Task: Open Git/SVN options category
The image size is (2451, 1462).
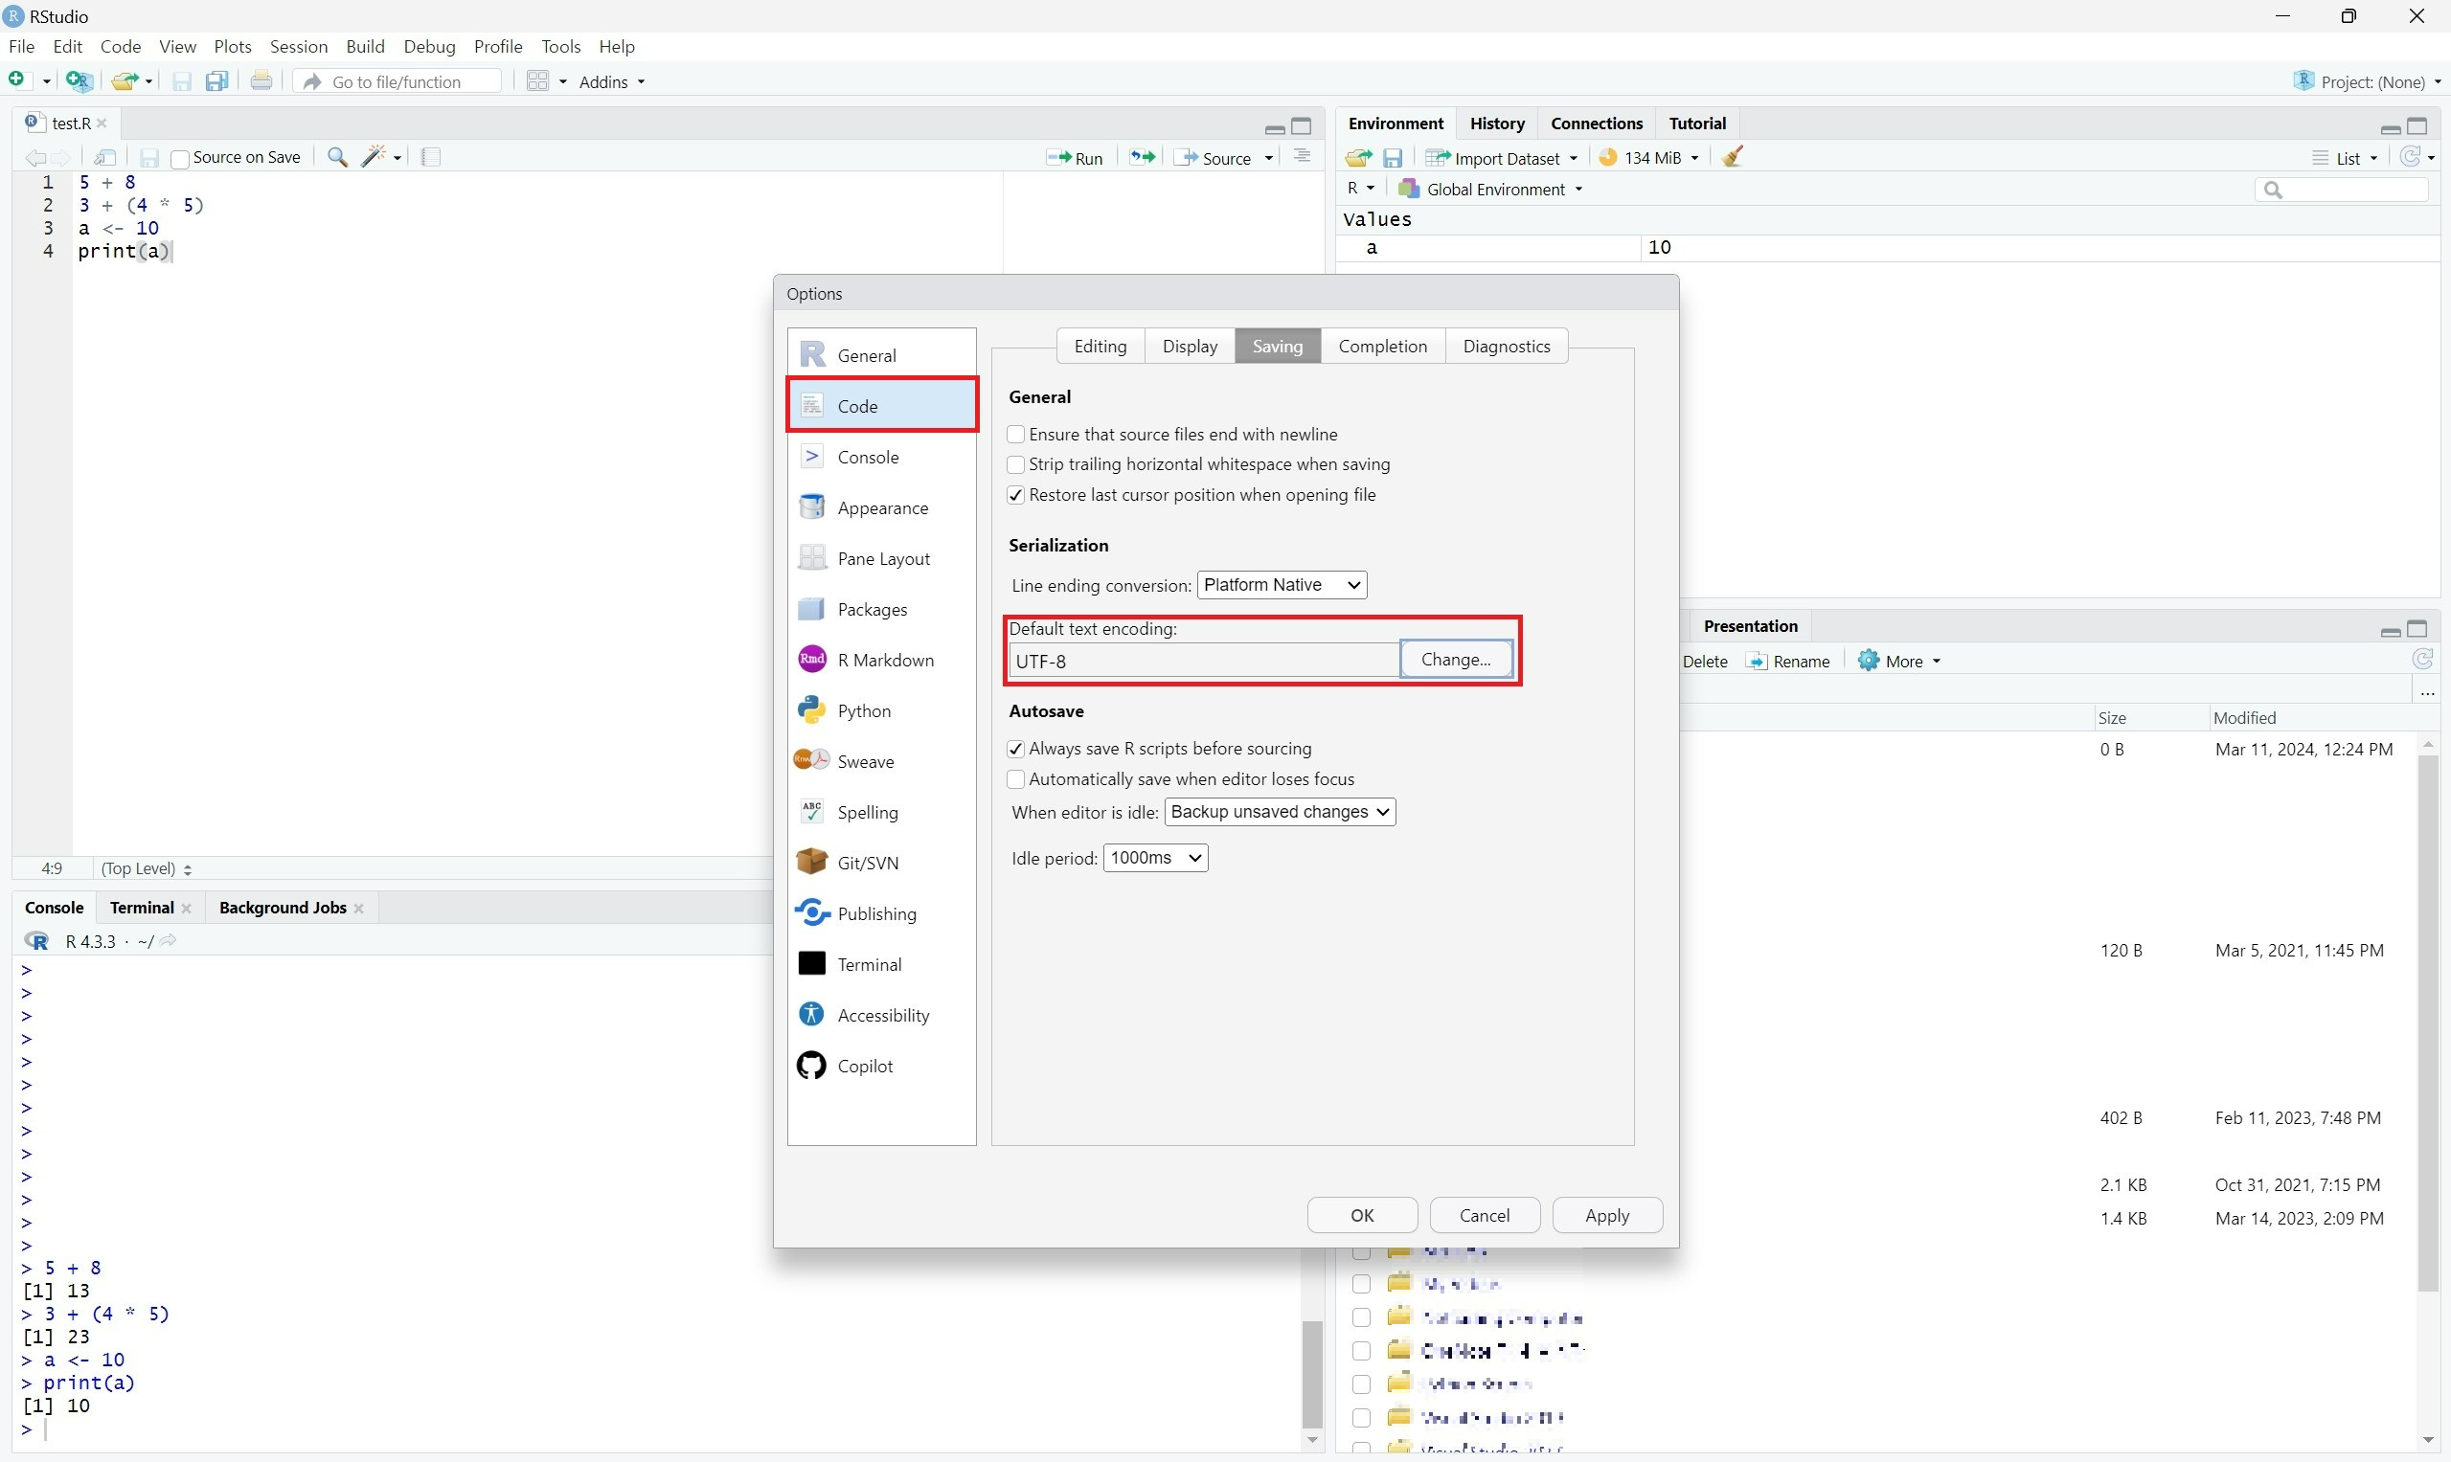Action: pos(867,862)
